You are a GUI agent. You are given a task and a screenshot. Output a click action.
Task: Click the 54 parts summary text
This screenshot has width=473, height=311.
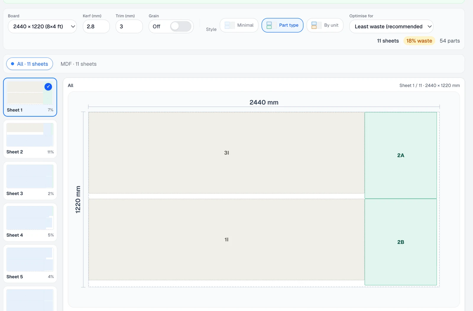pyautogui.click(x=450, y=41)
